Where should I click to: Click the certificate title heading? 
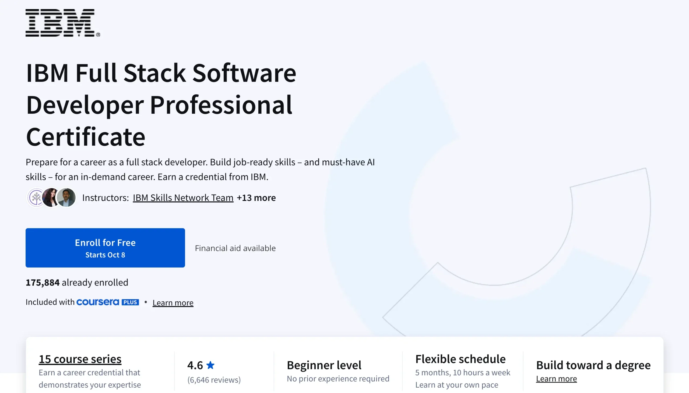161,104
